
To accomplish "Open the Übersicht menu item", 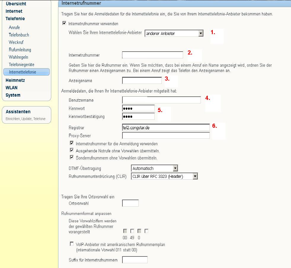I will [16, 4].
